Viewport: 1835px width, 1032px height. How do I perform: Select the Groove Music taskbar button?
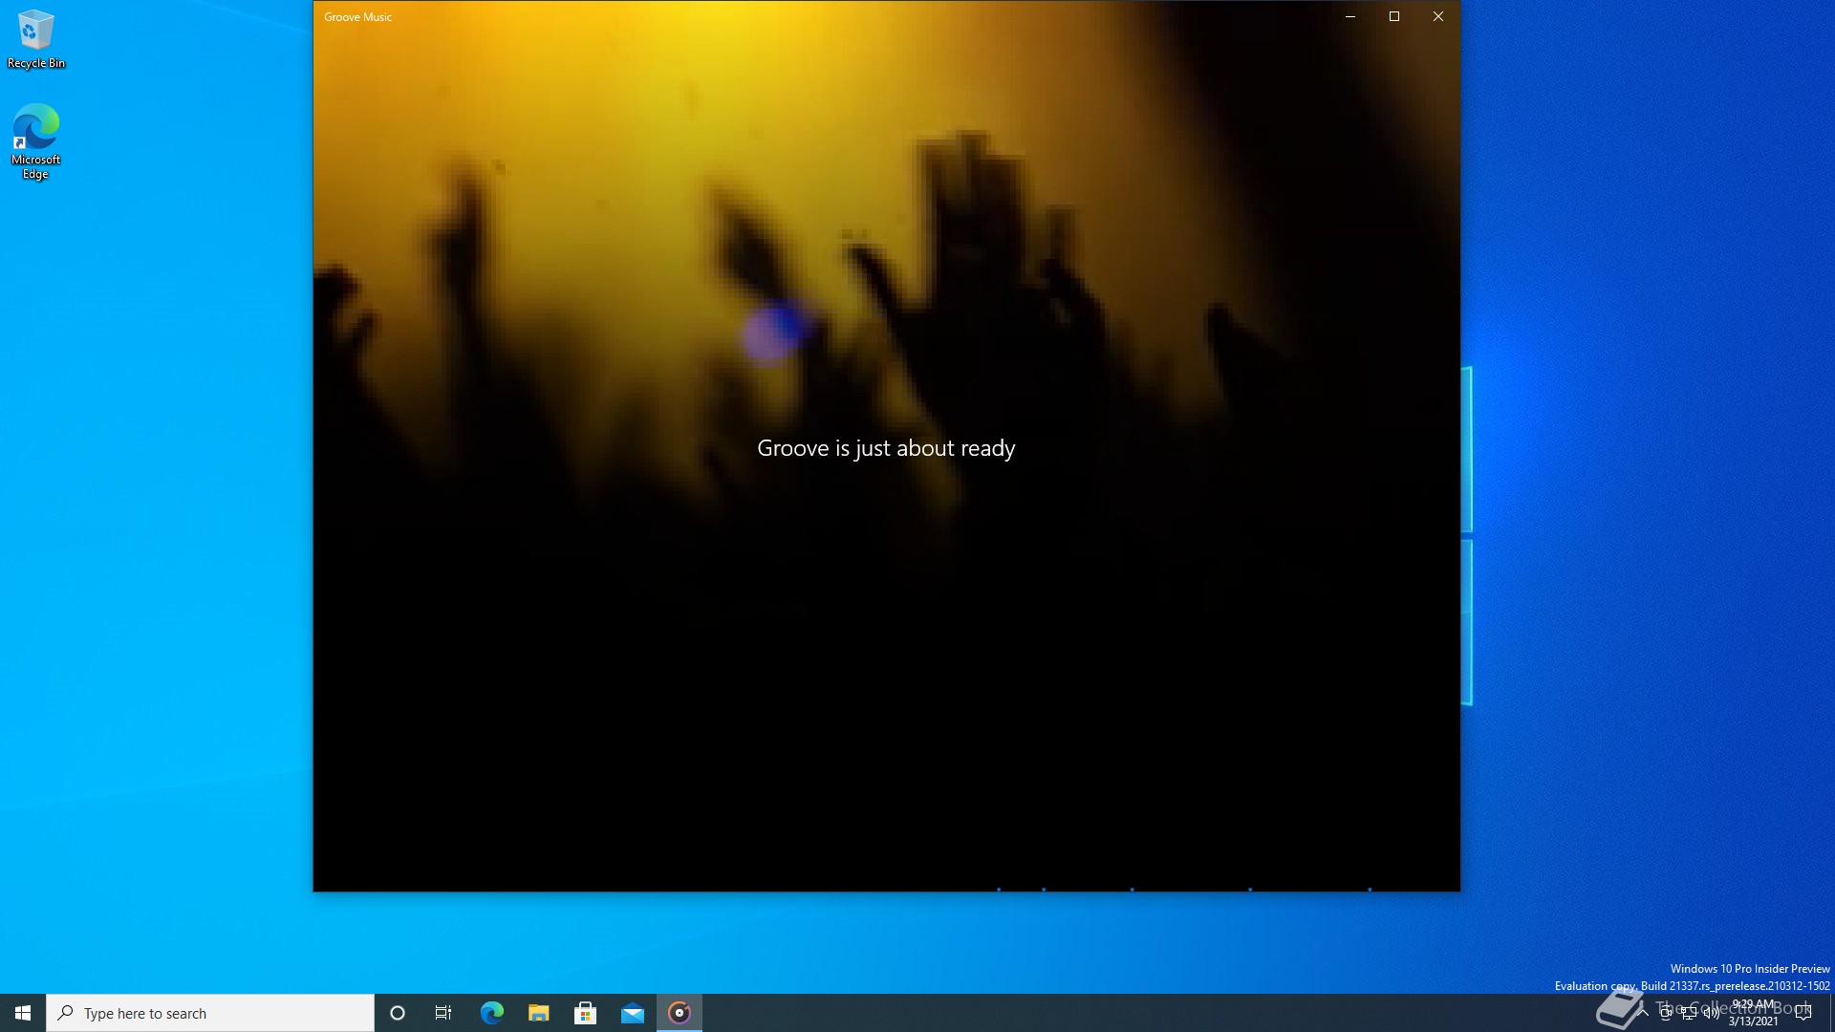pyautogui.click(x=680, y=1013)
